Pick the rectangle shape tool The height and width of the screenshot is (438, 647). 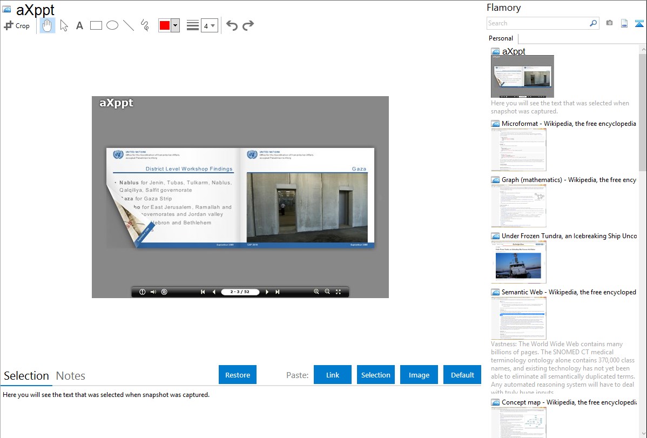pos(96,25)
